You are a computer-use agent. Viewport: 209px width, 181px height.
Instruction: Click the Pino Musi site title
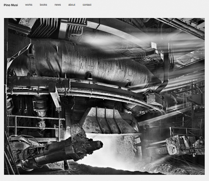(11, 5)
